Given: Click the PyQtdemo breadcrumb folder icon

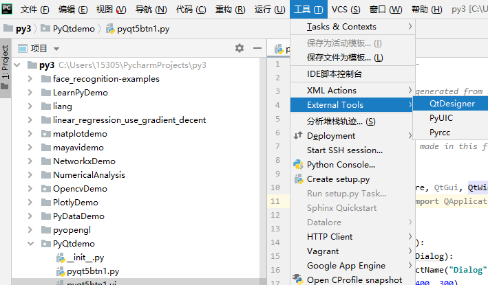Looking at the screenshot, I should coord(45,28).
